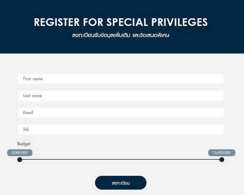Click the "REGISTER FOR SPECIAL PRIVILEGES" heading
The width and height of the screenshot is (244, 195).
click(121, 22)
